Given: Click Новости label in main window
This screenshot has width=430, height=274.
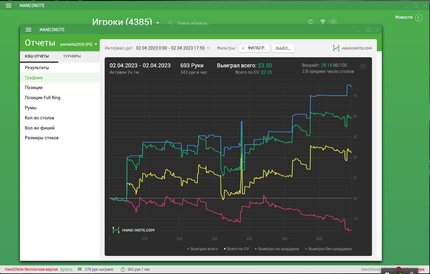Looking at the screenshot, I should pos(404,17).
